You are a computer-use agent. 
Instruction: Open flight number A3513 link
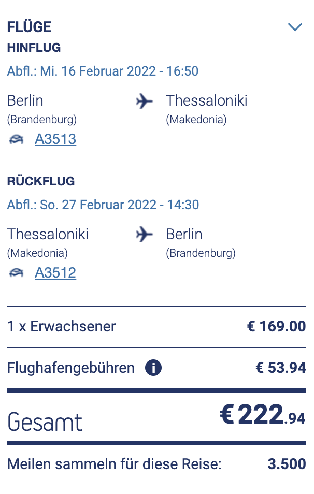tap(55, 139)
